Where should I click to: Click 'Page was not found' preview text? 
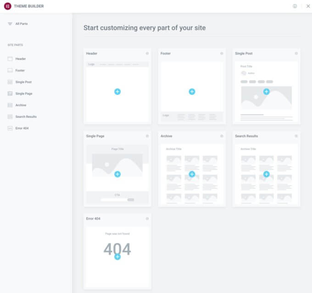[x=117, y=234]
